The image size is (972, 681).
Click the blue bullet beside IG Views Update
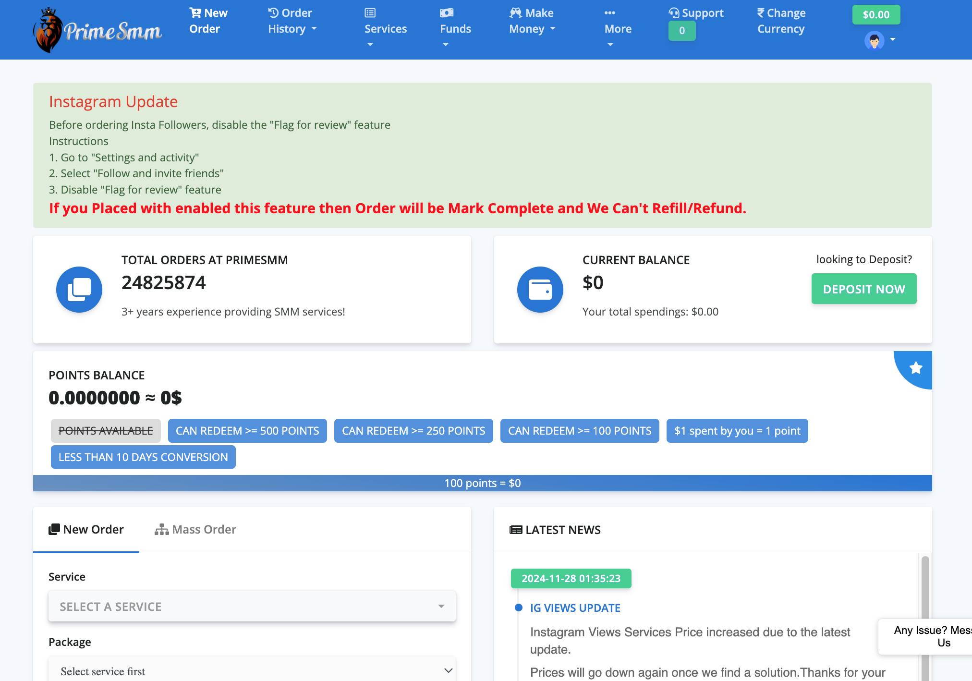[519, 608]
